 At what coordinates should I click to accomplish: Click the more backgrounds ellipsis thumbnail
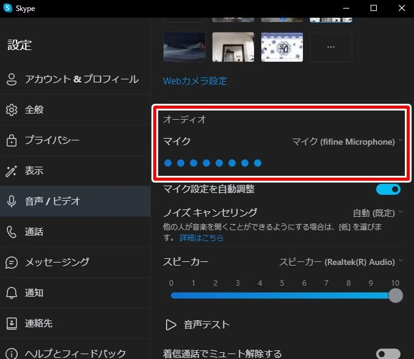[x=331, y=46]
